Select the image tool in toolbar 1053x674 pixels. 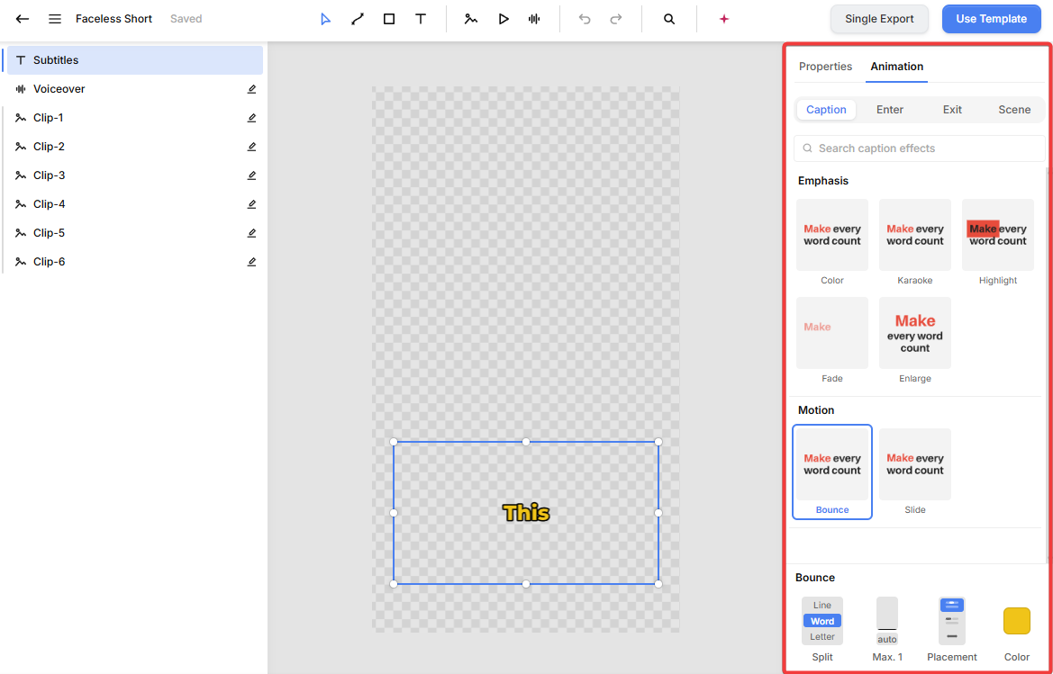[x=471, y=19]
